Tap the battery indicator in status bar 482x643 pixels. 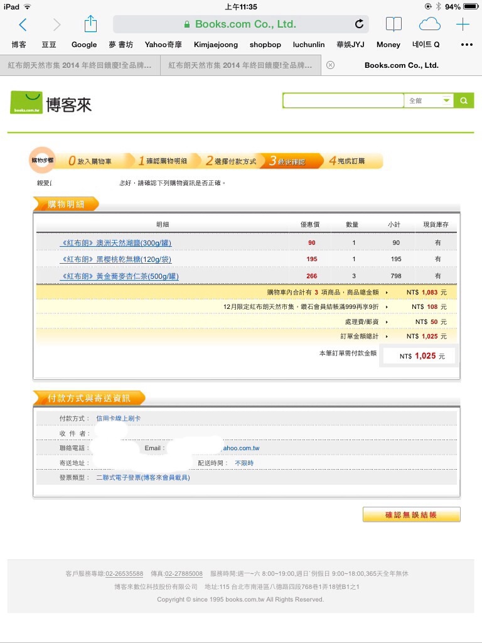pyautogui.click(x=471, y=6)
